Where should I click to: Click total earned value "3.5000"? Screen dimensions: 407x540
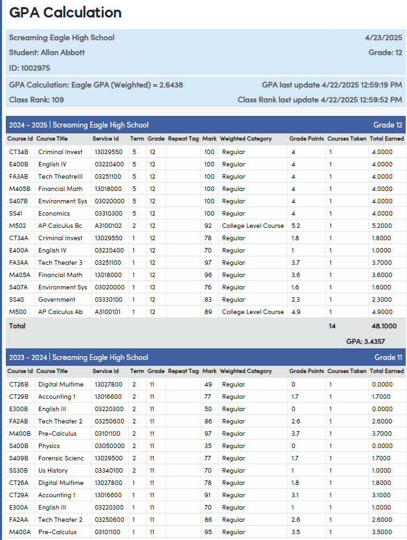[382, 532]
